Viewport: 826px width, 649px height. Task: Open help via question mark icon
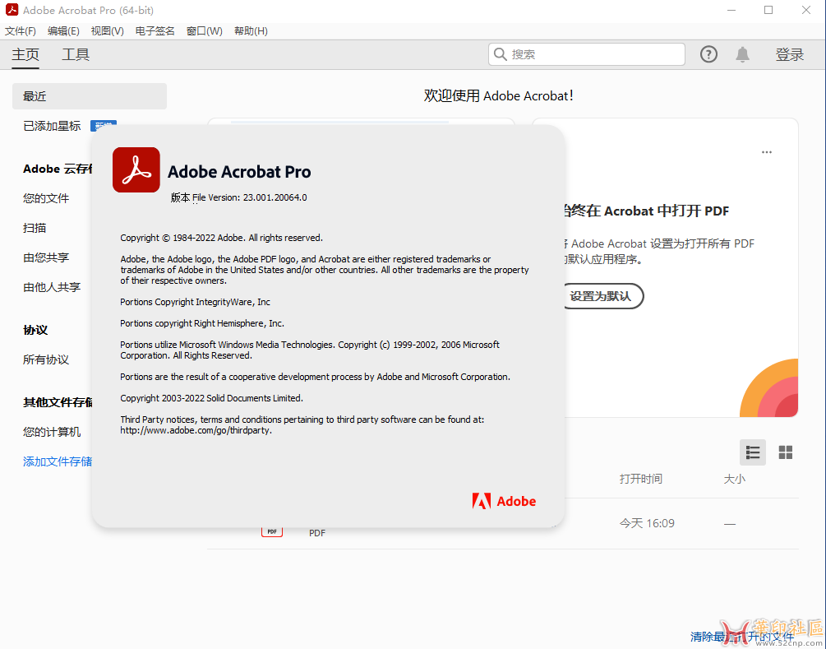[x=708, y=54]
